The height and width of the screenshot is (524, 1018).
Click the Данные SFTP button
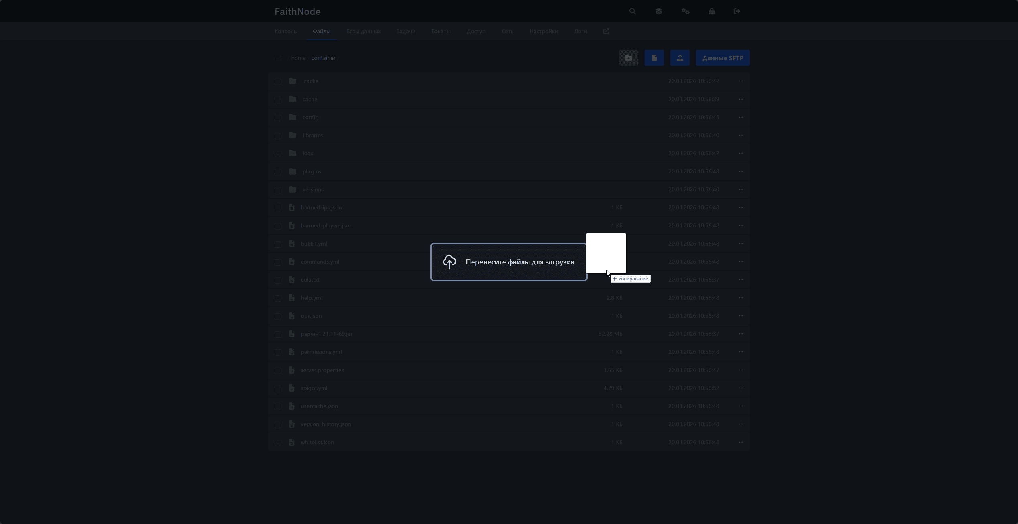tap(723, 58)
